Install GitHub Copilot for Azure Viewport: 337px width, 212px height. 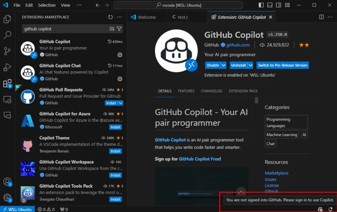[x=115, y=127]
